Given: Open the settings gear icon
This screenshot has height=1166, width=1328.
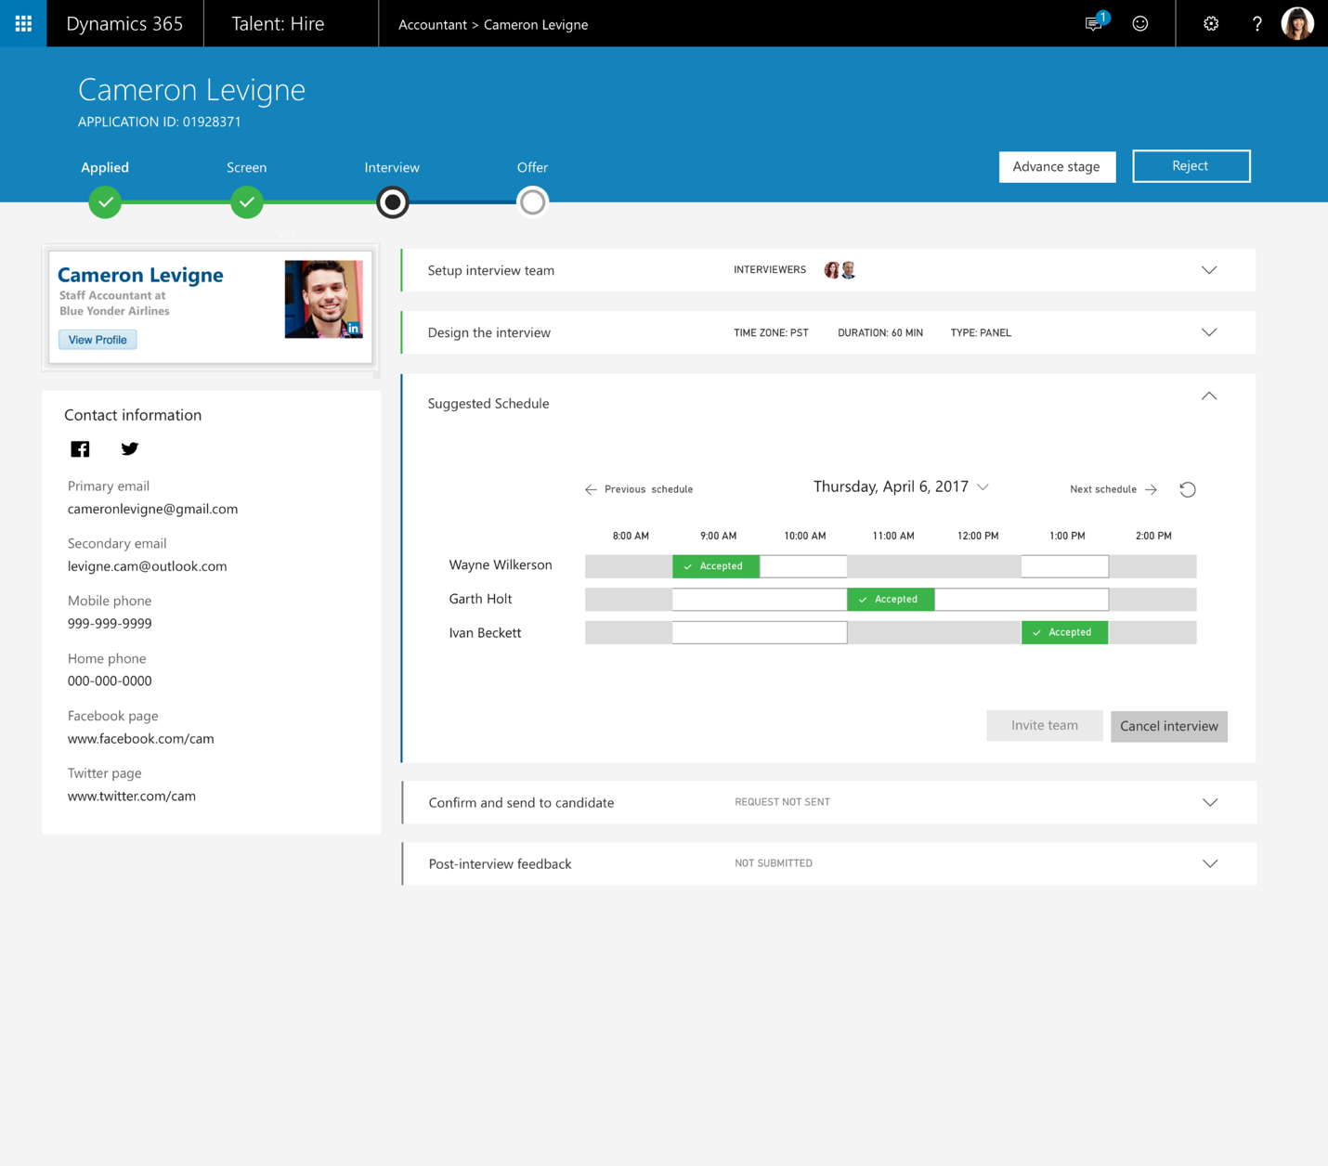Looking at the screenshot, I should click(x=1211, y=24).
